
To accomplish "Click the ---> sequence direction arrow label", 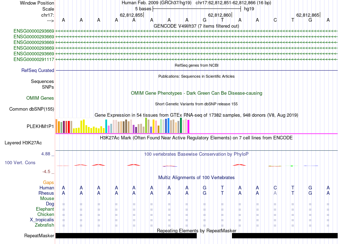I will click(51, 21).
